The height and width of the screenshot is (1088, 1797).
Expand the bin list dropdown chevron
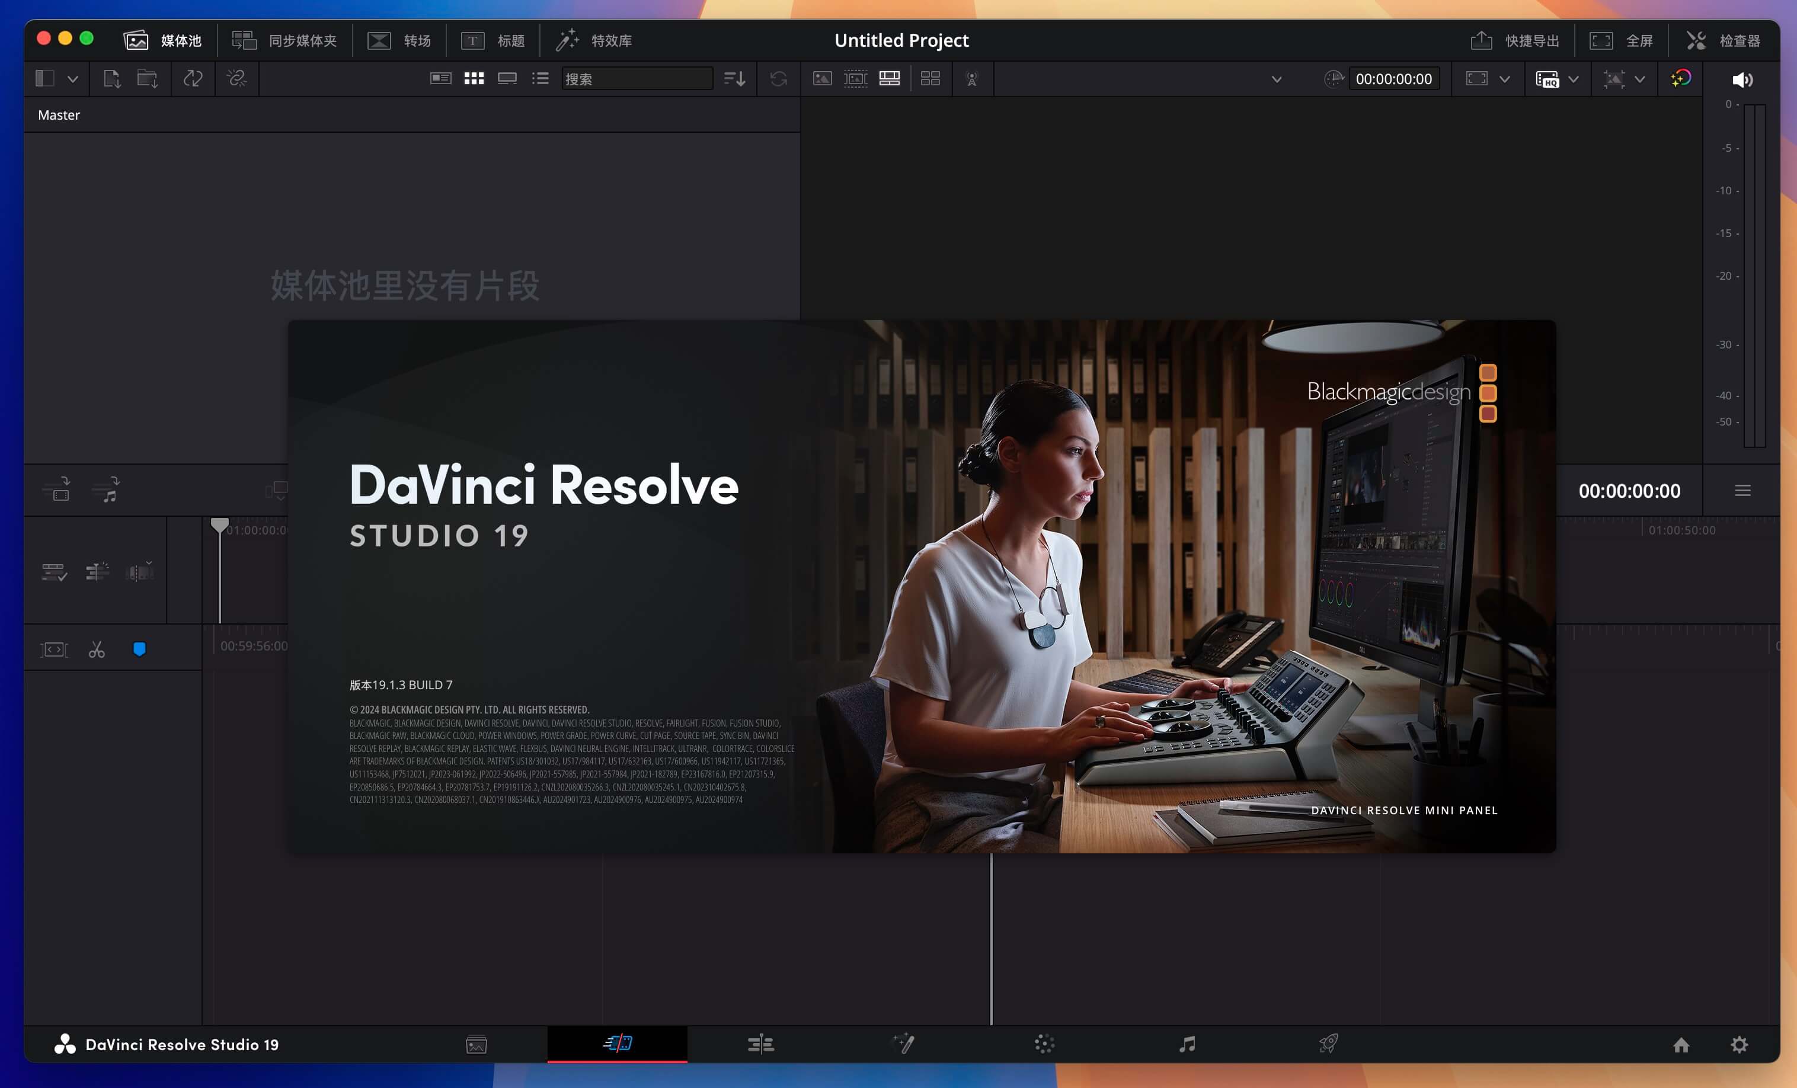pyautogui.click(x=72, y=79)
